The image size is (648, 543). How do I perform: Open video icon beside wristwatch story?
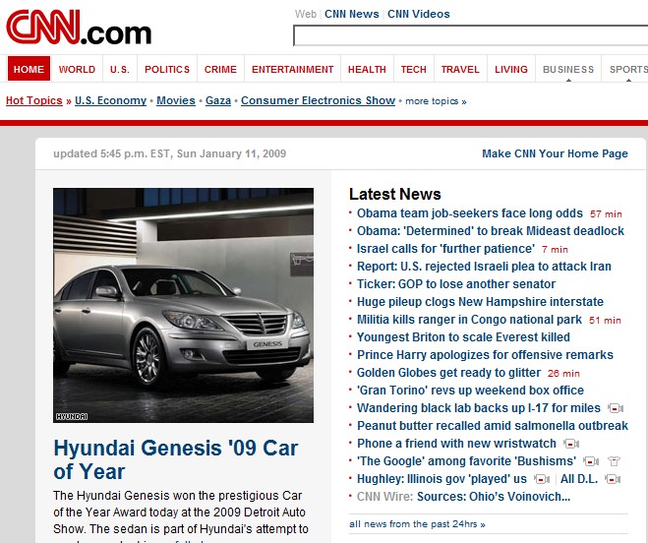[571, 444]
